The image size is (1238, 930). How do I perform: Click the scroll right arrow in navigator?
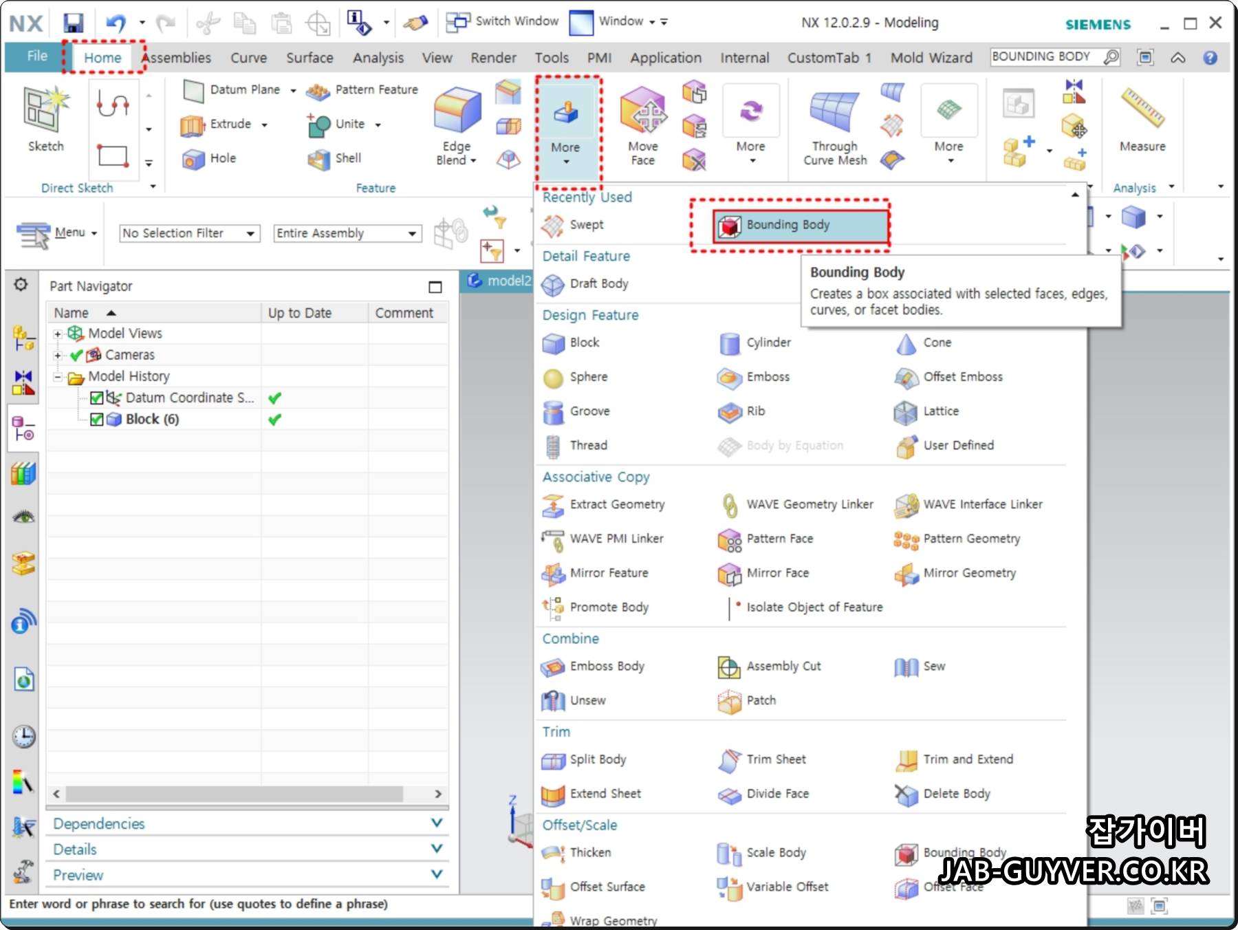pyautogui.click(x=438, y=794)
